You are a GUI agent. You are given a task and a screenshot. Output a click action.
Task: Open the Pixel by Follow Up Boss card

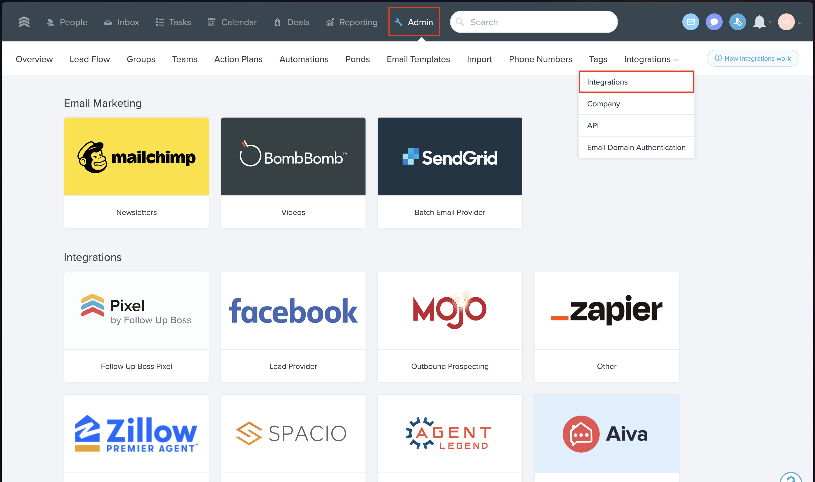pos(136,327)
